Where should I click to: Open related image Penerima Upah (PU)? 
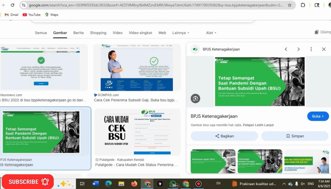[x=213, y=161]
